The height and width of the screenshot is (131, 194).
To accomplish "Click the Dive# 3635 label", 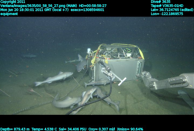I will [161, 2].
